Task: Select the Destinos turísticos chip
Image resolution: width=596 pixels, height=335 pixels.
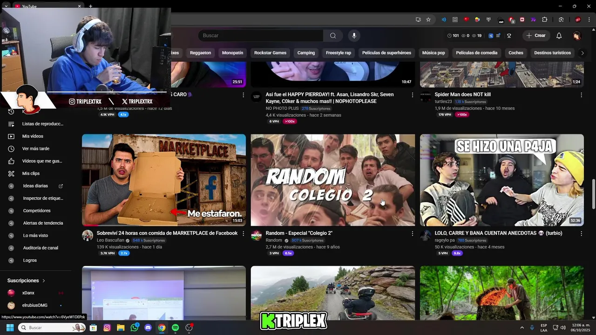Action: click(x=552, y=53)
